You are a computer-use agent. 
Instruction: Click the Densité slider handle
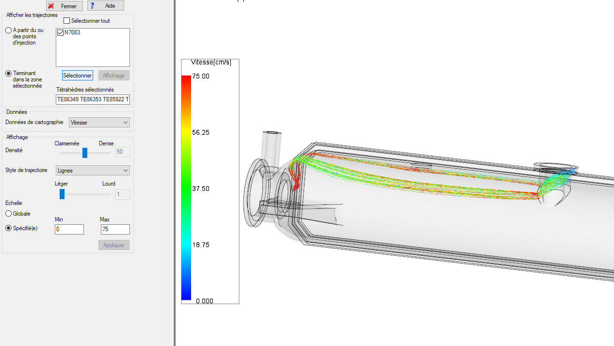tap(85, 153)
